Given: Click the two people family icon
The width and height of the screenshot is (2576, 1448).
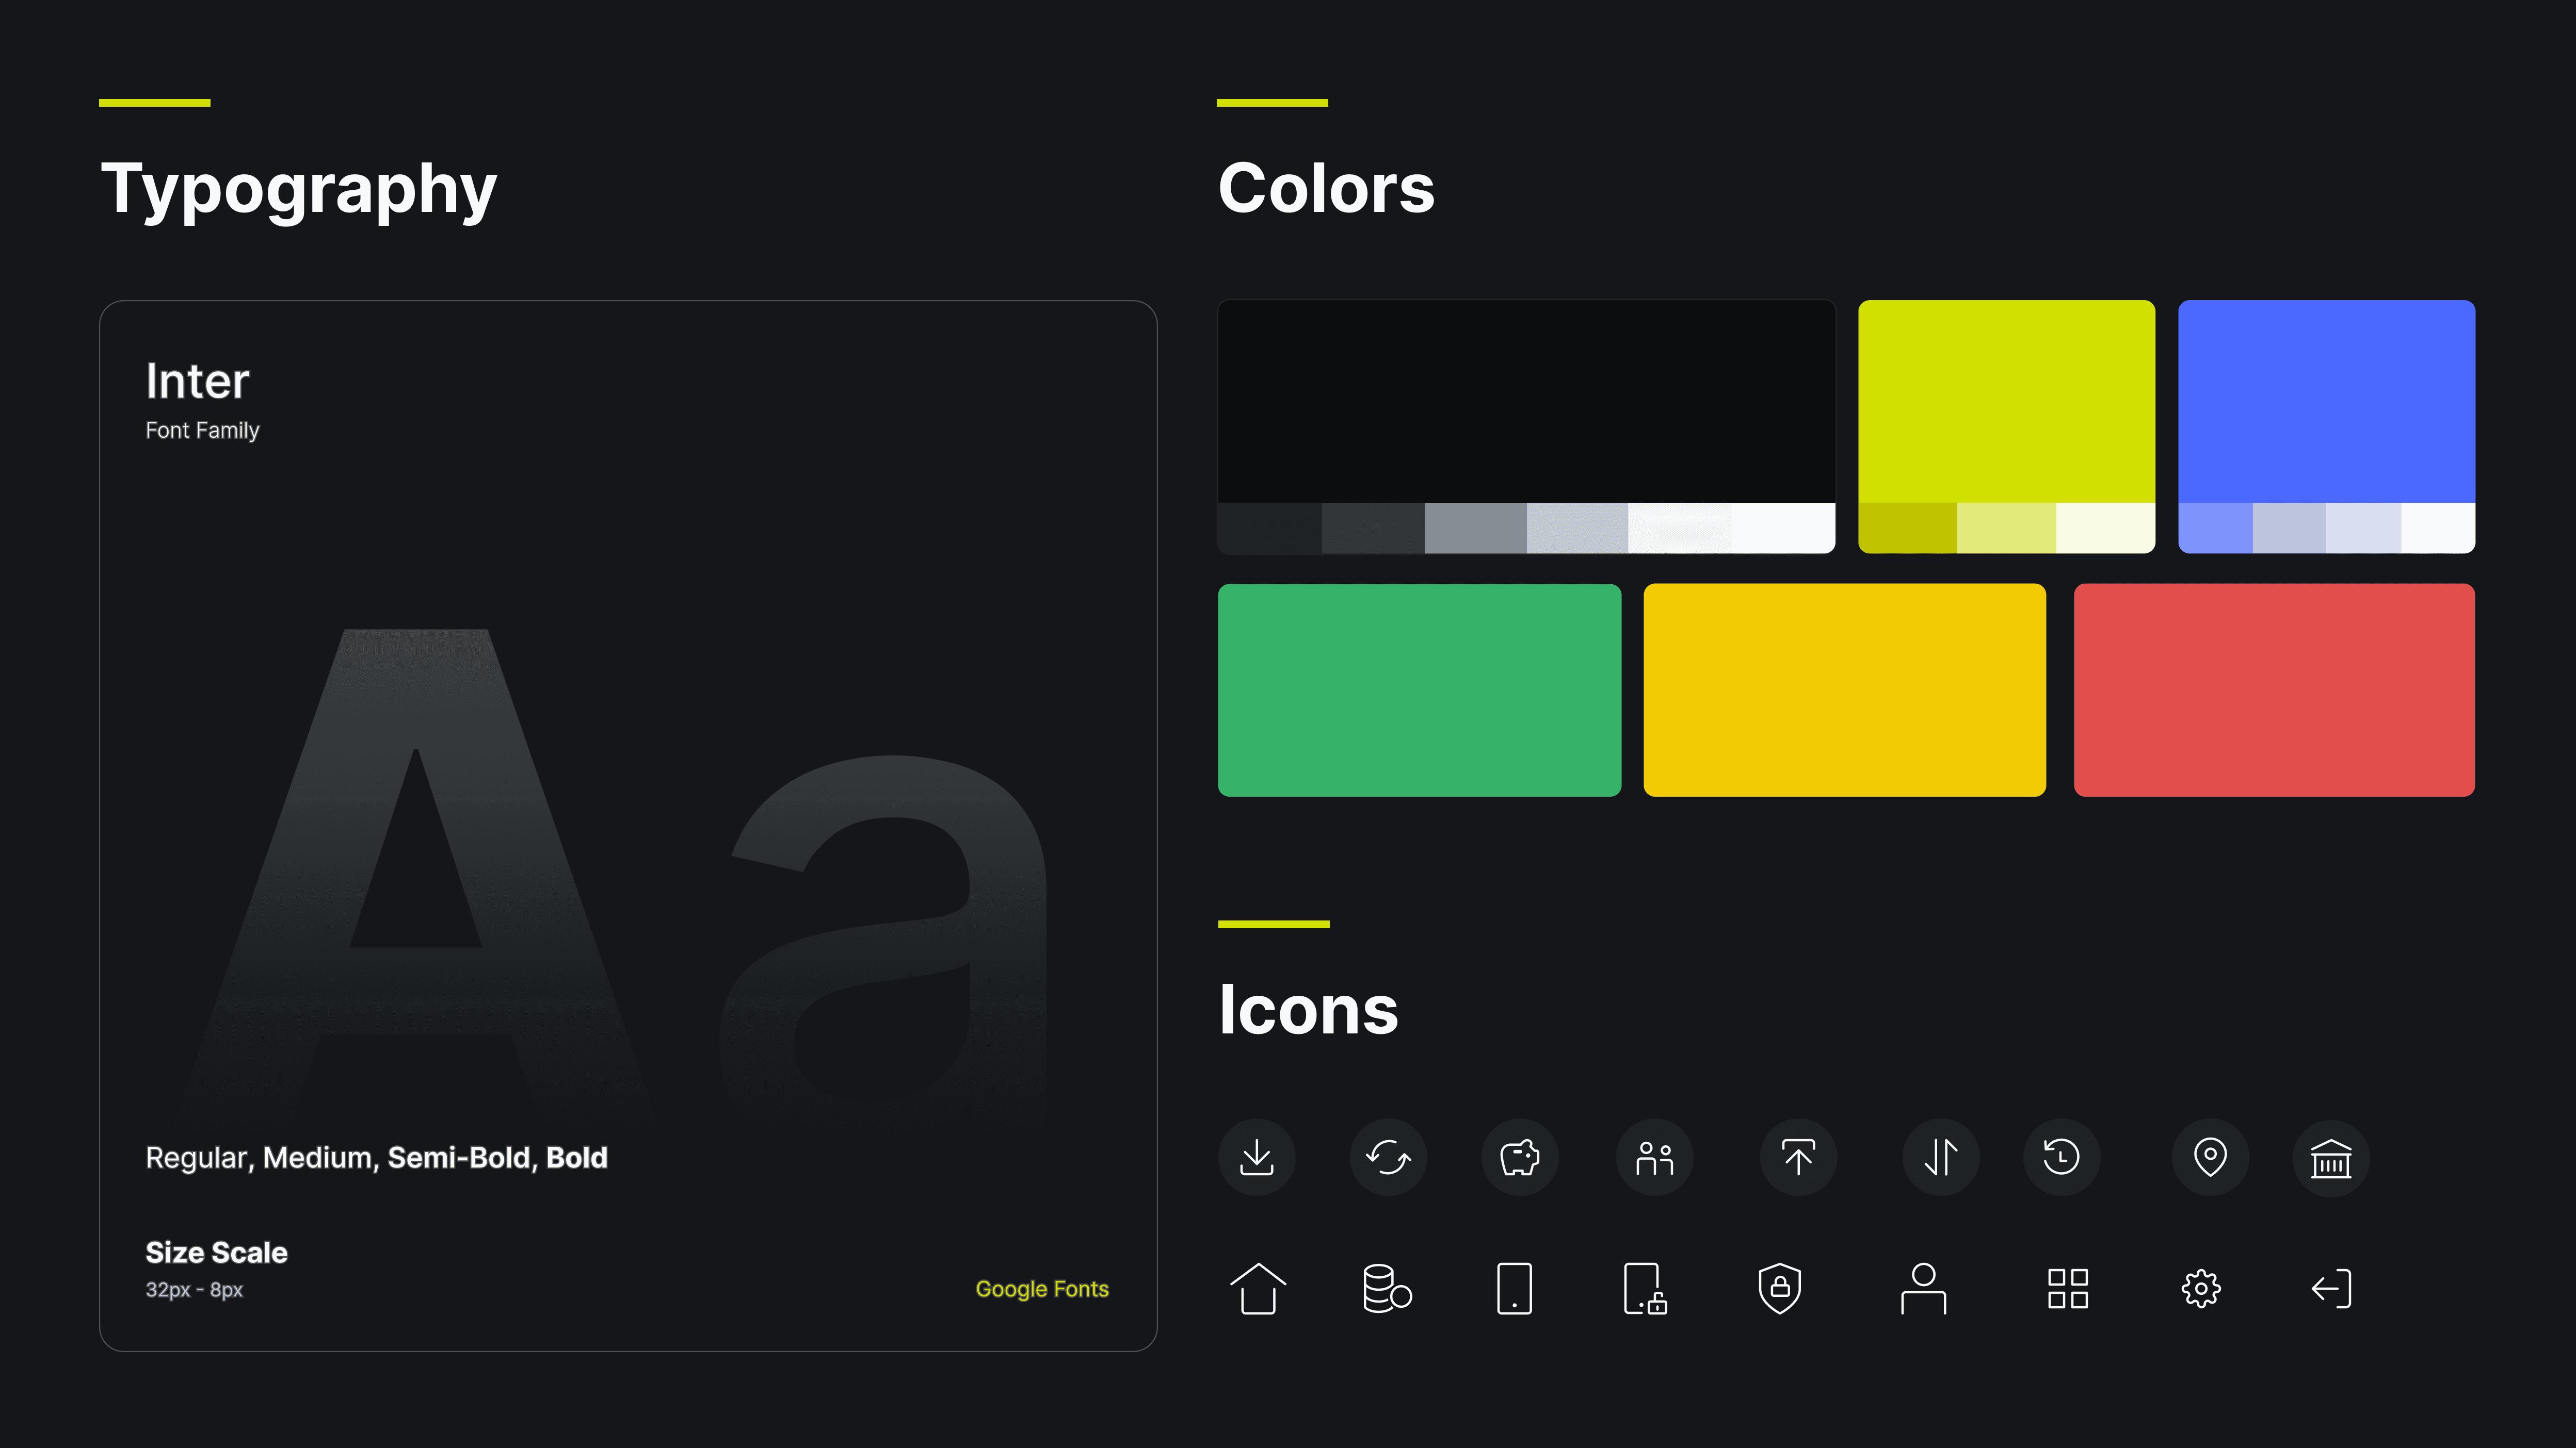Looking at the screenshot, I should pyautogui.click(x=1654, y=1157).
